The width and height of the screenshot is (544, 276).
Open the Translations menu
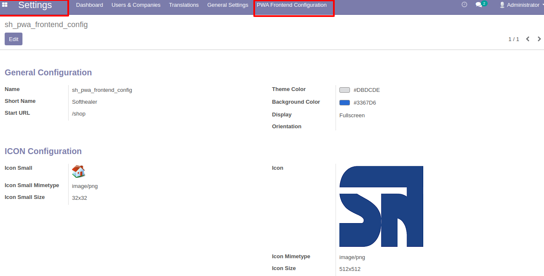click(x=184, y=5)
